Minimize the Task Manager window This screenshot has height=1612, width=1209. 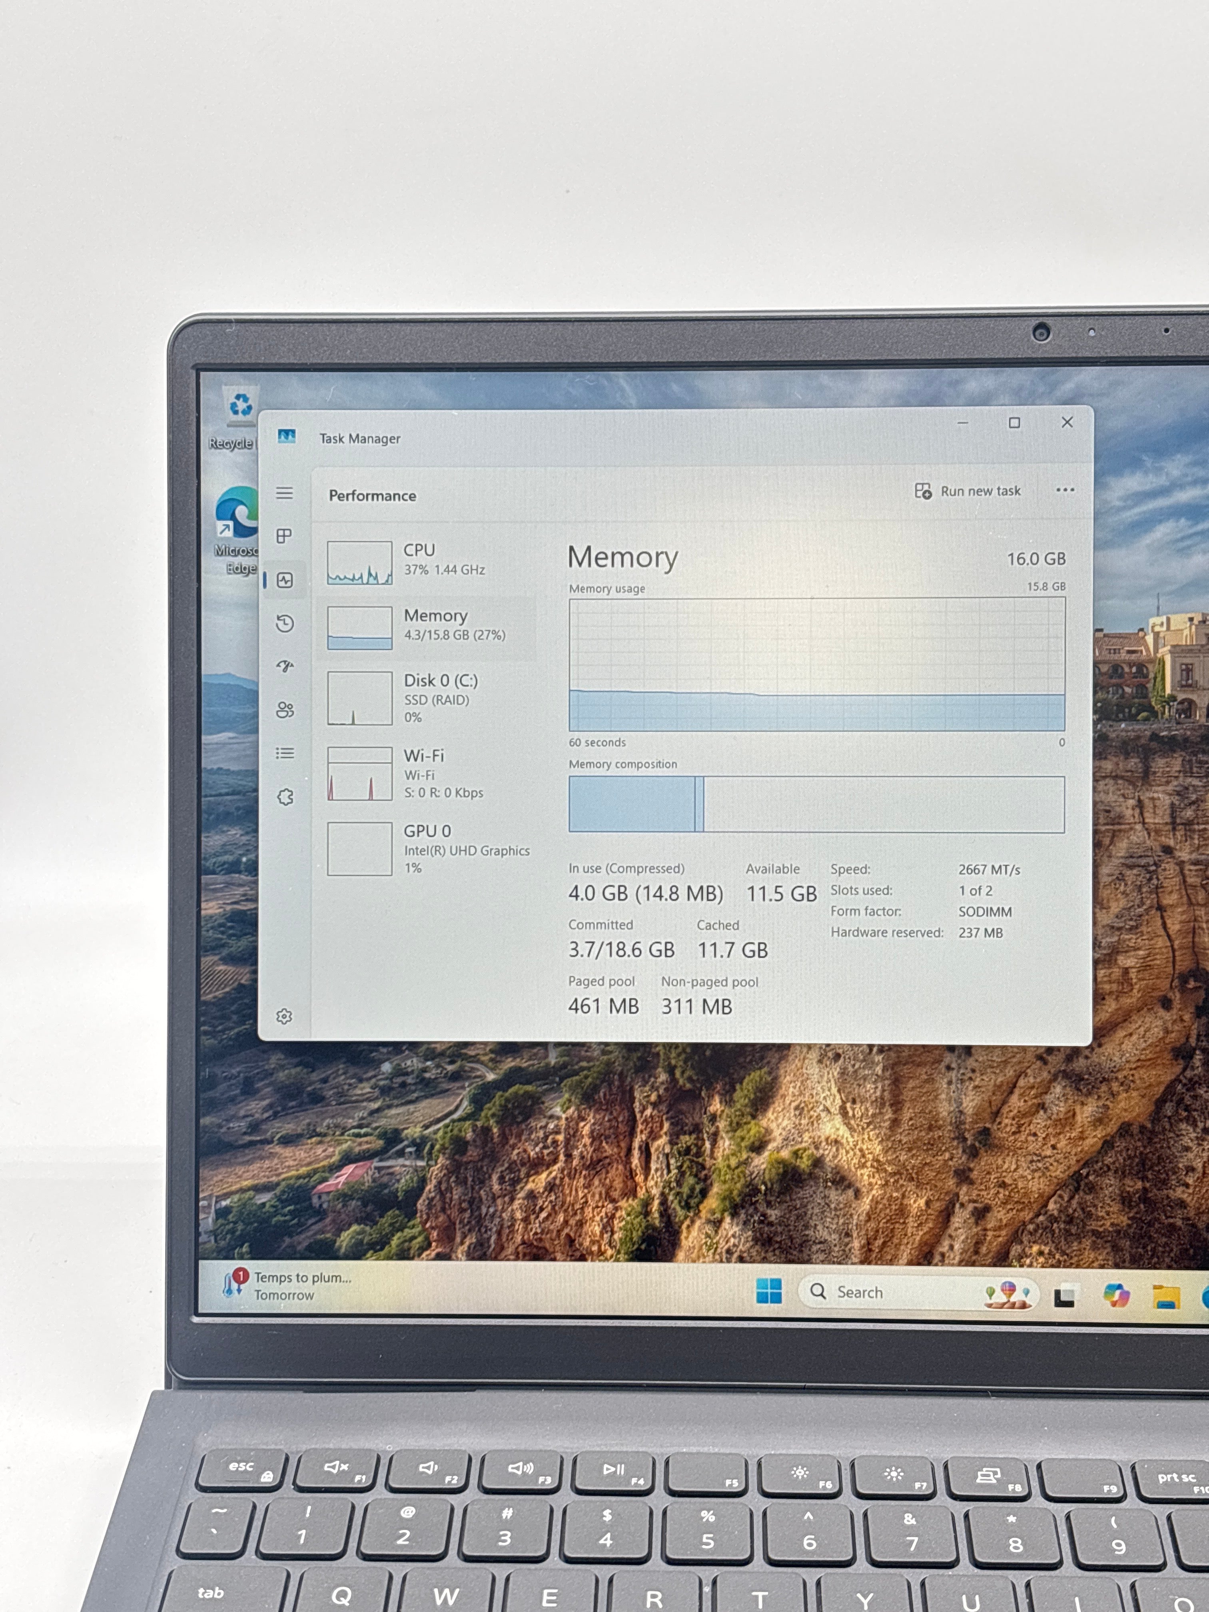(x=963, y=423)
